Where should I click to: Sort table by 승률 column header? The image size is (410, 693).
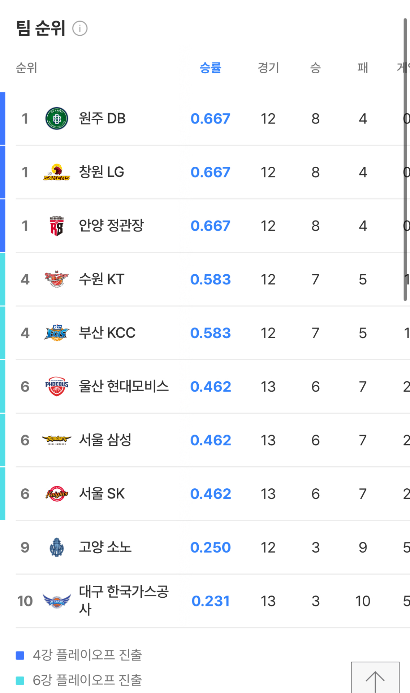[x=210, y=68]
